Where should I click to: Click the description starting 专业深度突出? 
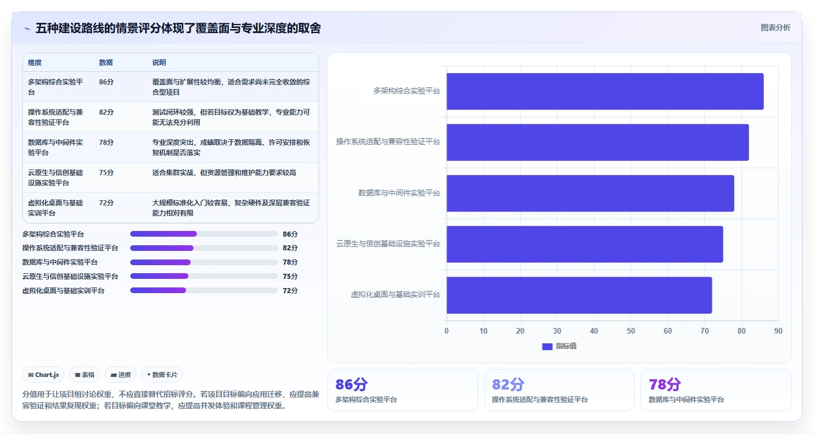[x=231, y=147]
